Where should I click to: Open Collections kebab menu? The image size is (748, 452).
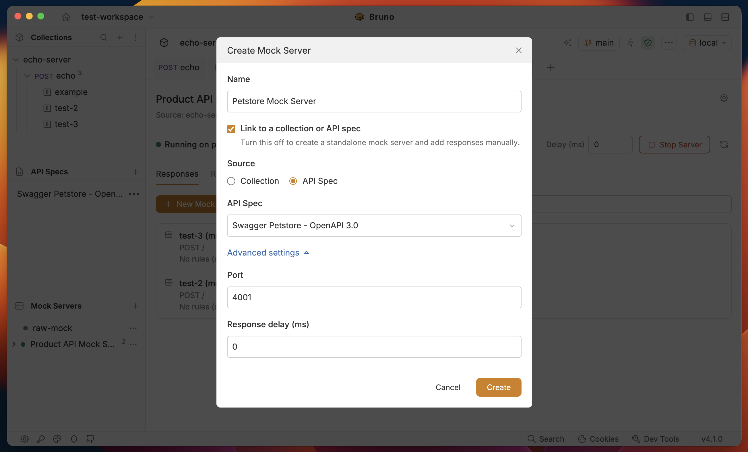point(135,37)
